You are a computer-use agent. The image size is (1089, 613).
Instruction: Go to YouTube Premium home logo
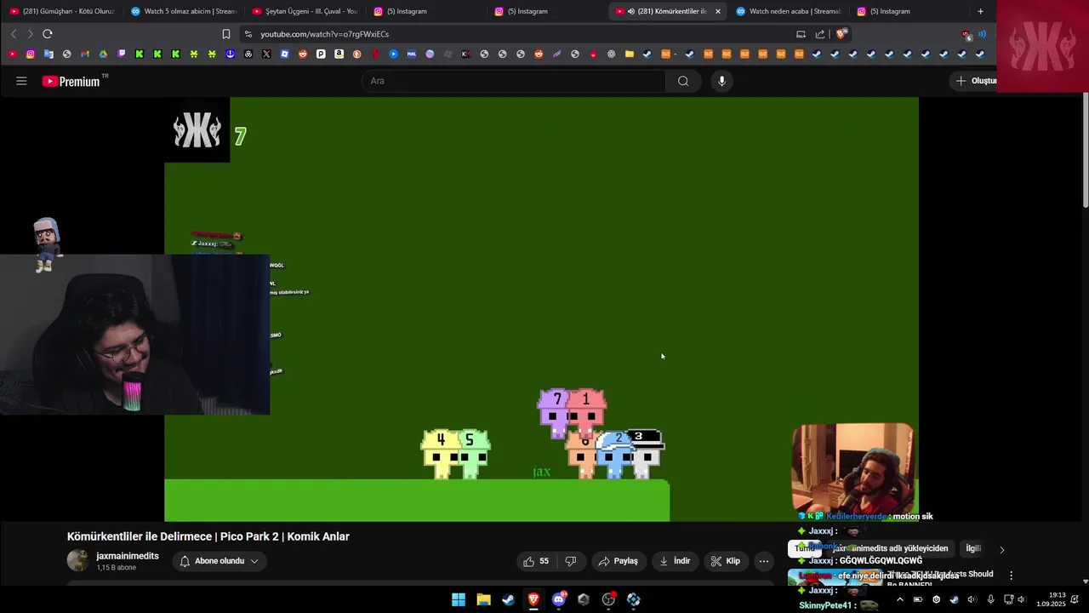coord(71,81)
